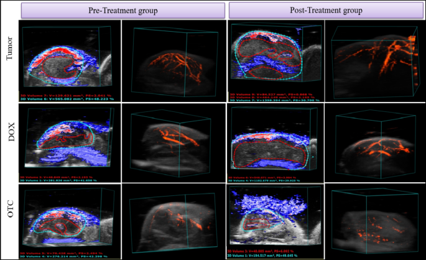Open Tumor pre-treatment color Doppler image
This screenshot has width=426, height=260.
point(70,60)
